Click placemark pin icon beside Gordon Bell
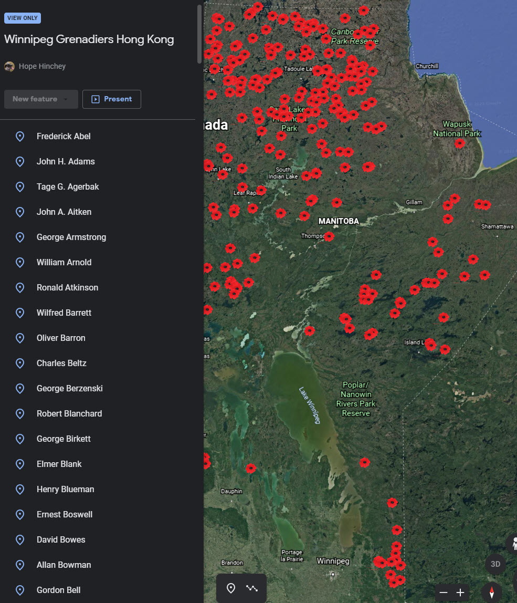The image size is (517, 603). coord(20,590)
